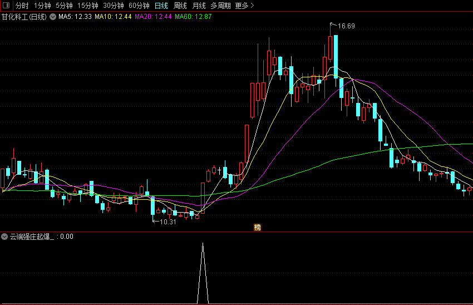This screenshot has width=473, height=305.
Task: Open the 多周期 multi-period view
Action: (220, 6)
